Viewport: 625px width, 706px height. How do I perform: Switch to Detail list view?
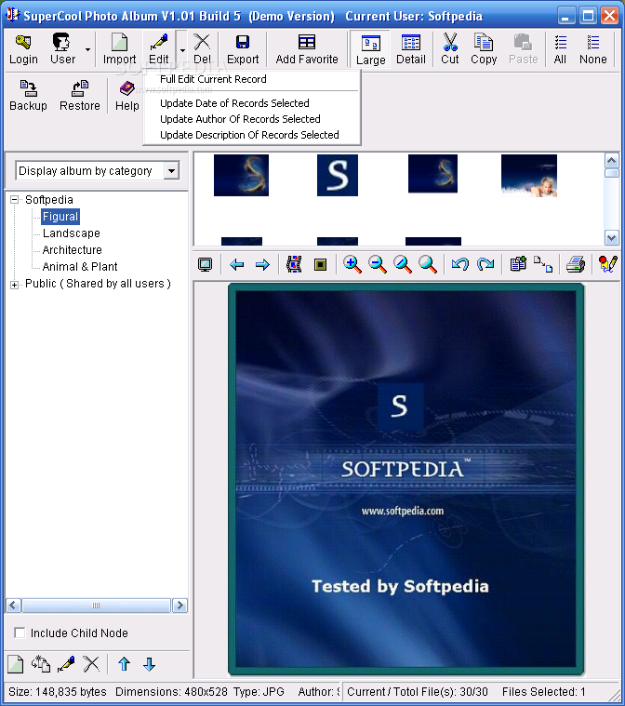(x=411, y=49)
